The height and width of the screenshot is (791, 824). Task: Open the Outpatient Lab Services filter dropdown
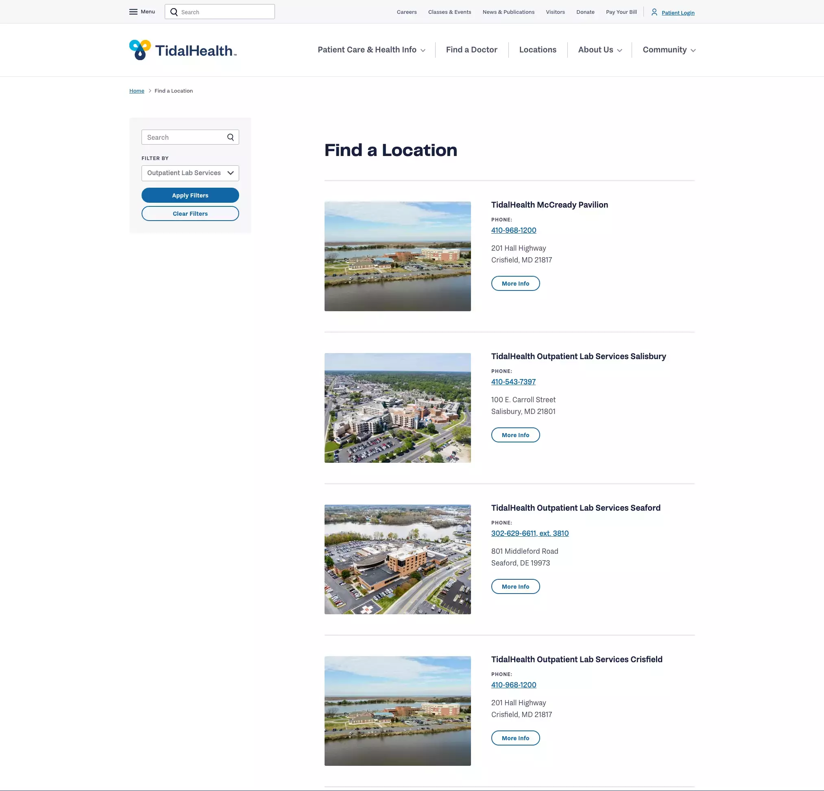[190, 173]
